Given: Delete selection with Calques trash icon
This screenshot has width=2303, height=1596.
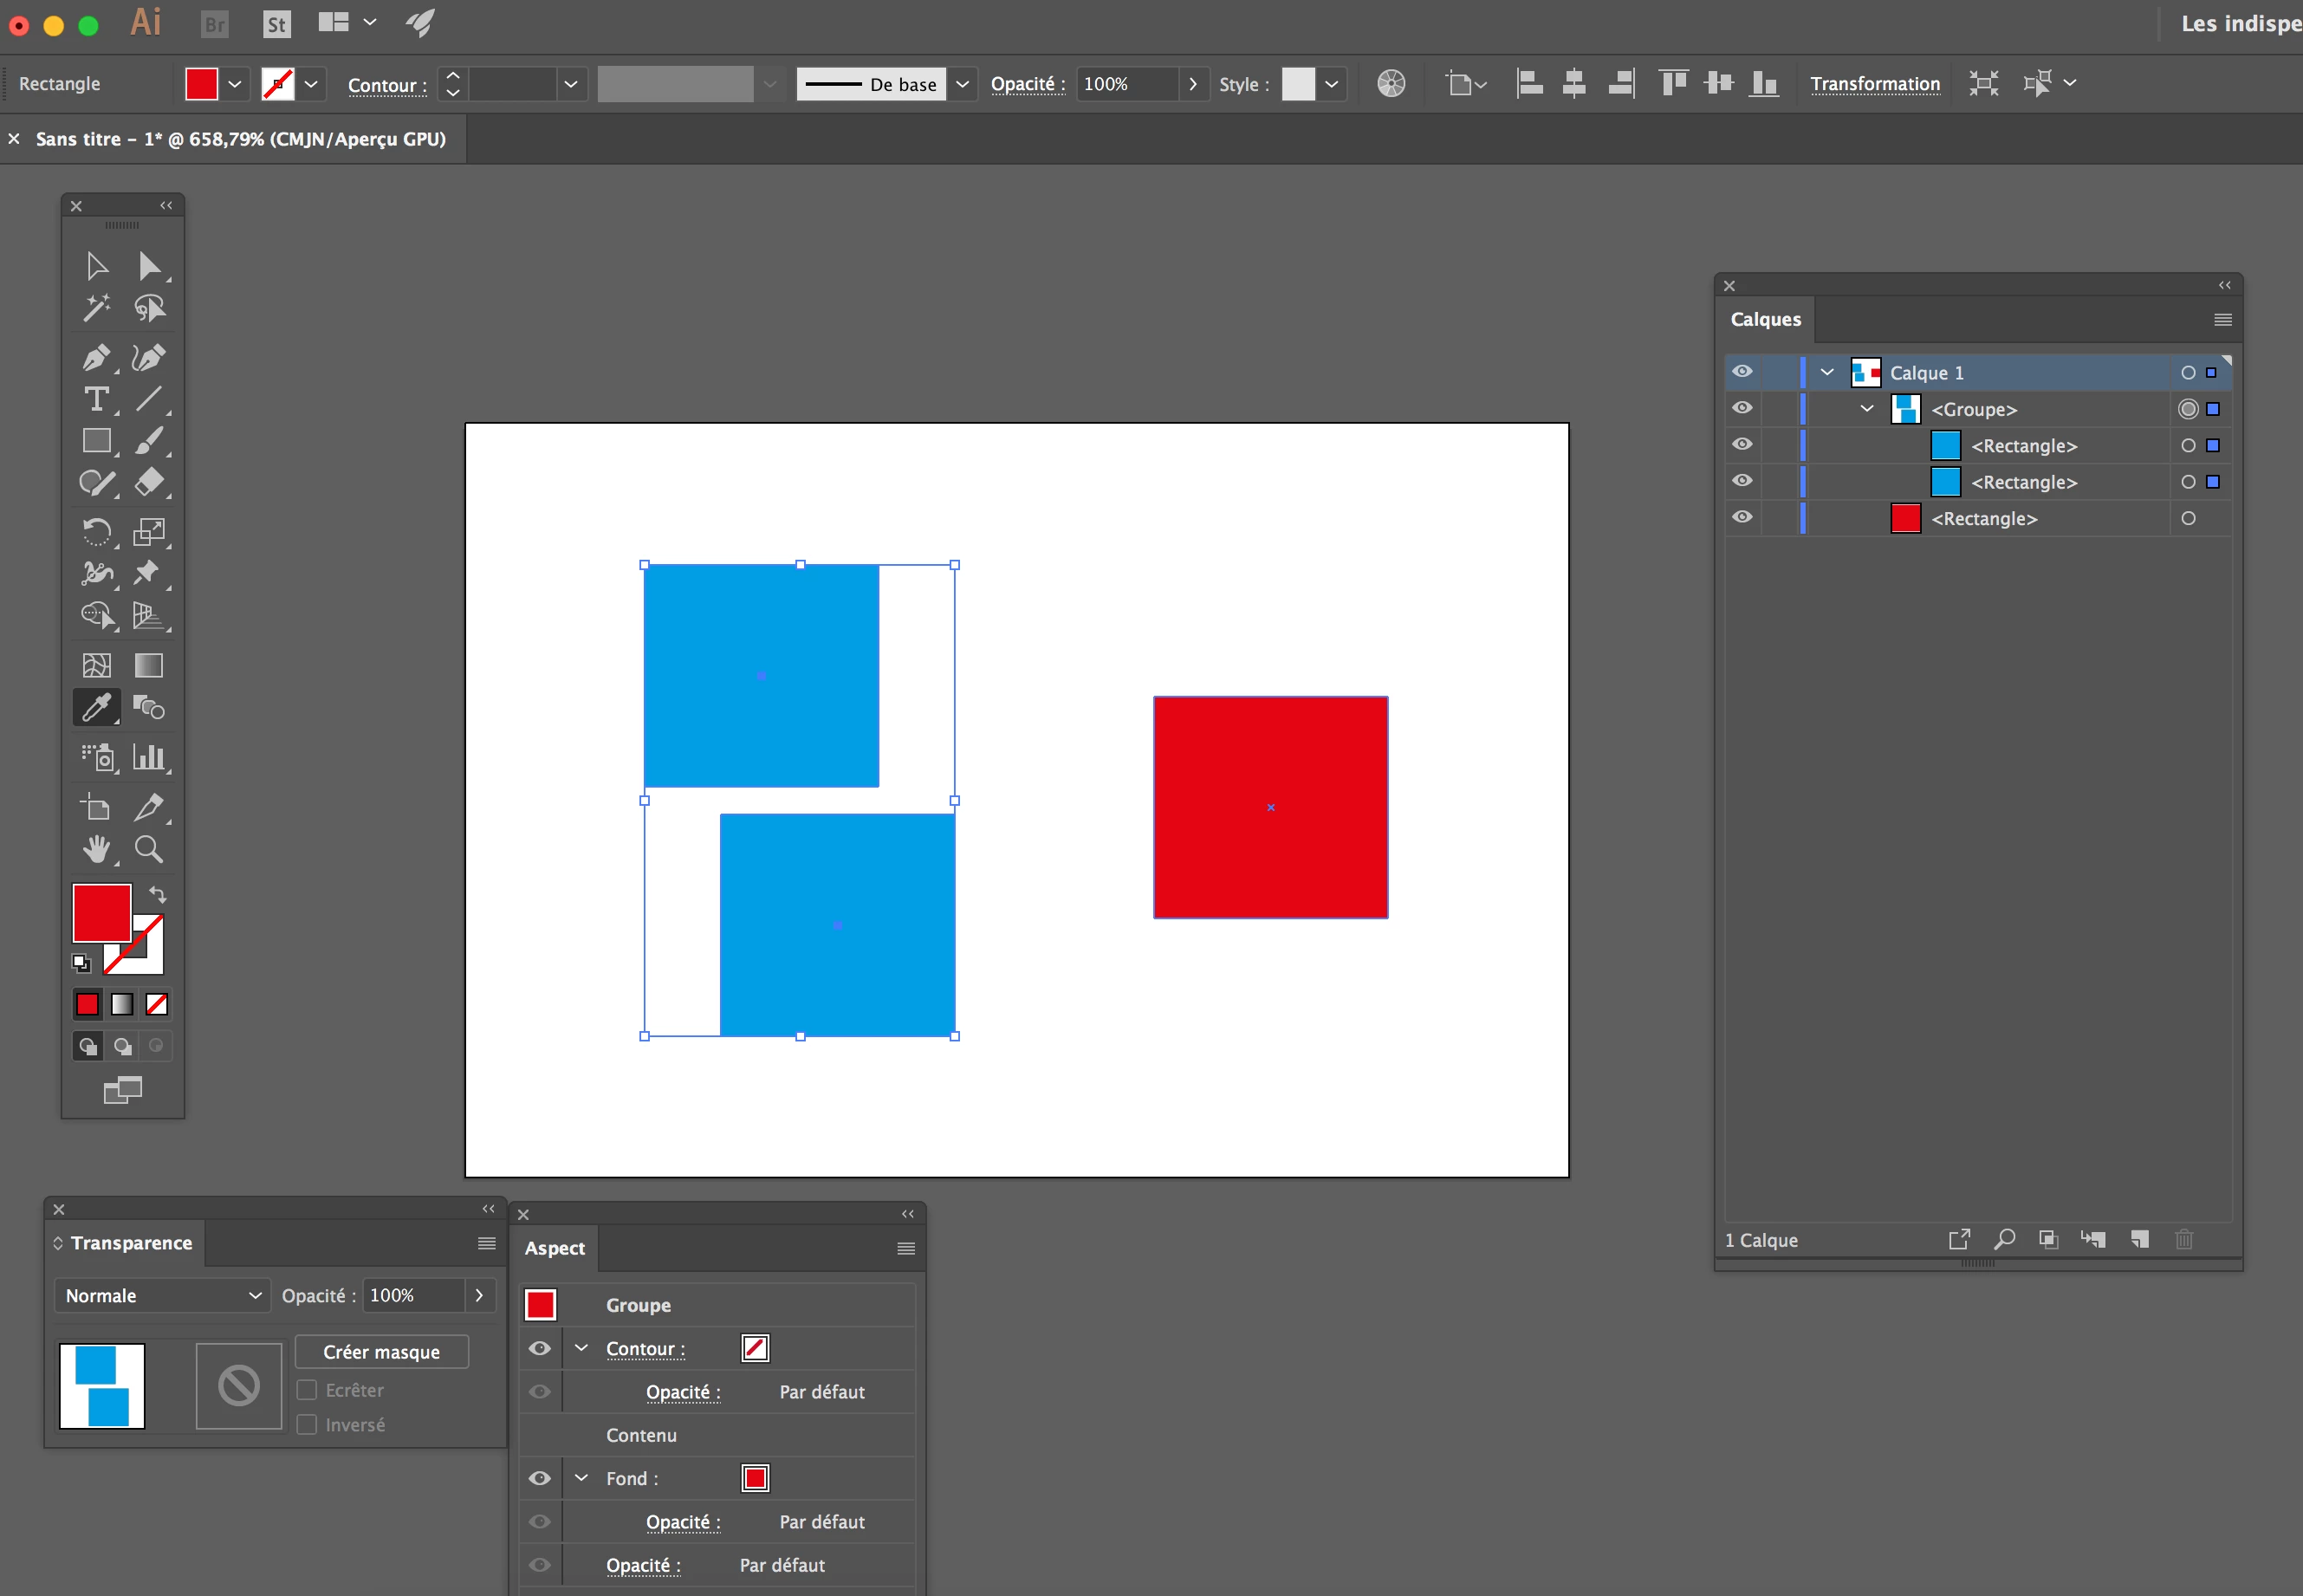Looking at the screenshot, I should pos(2184,1240).
